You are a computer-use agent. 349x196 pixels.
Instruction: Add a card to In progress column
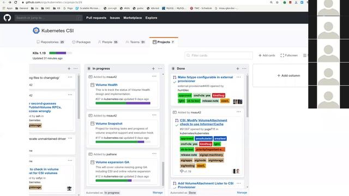153,69
